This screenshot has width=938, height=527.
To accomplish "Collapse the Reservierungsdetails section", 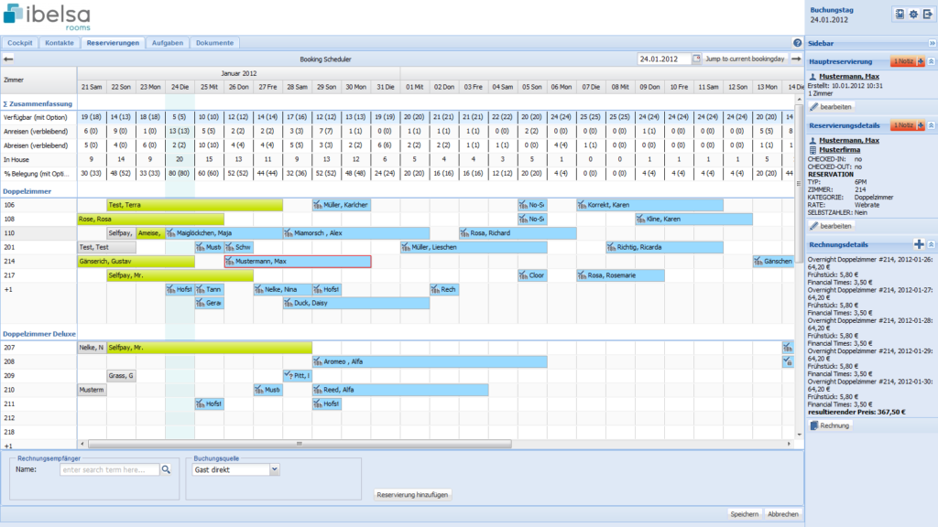I will coord(932,125).
